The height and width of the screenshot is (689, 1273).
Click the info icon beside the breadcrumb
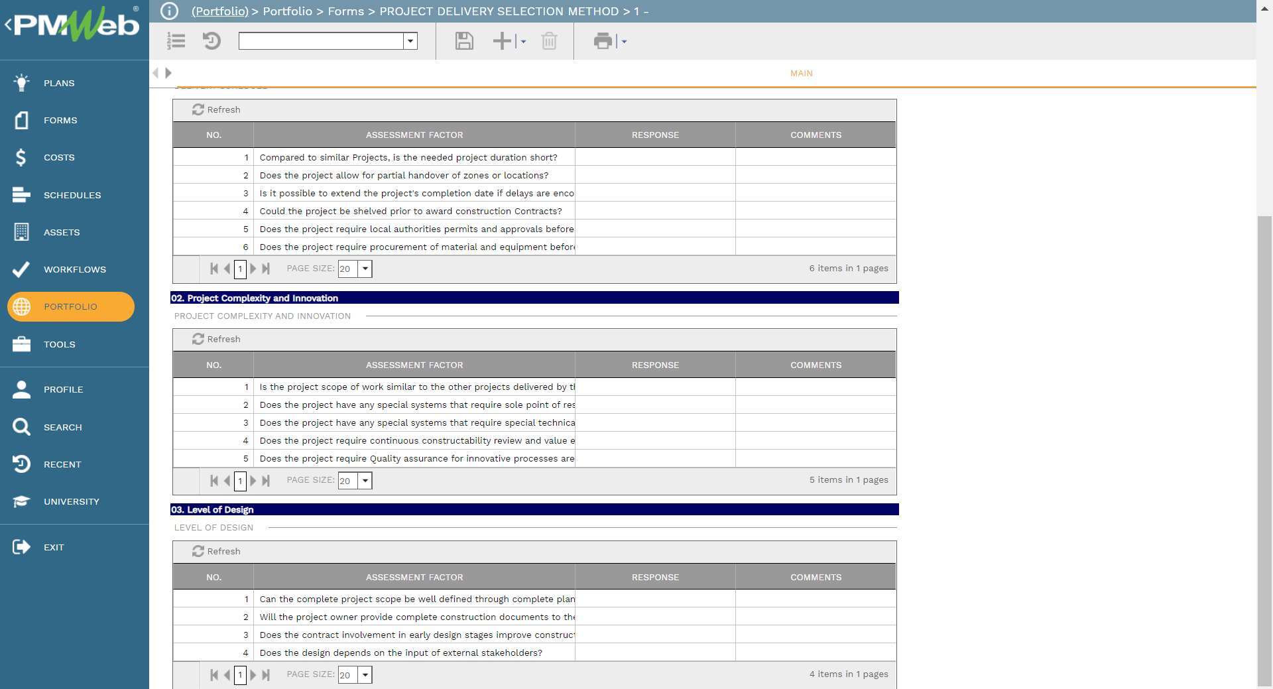(170, 11)
